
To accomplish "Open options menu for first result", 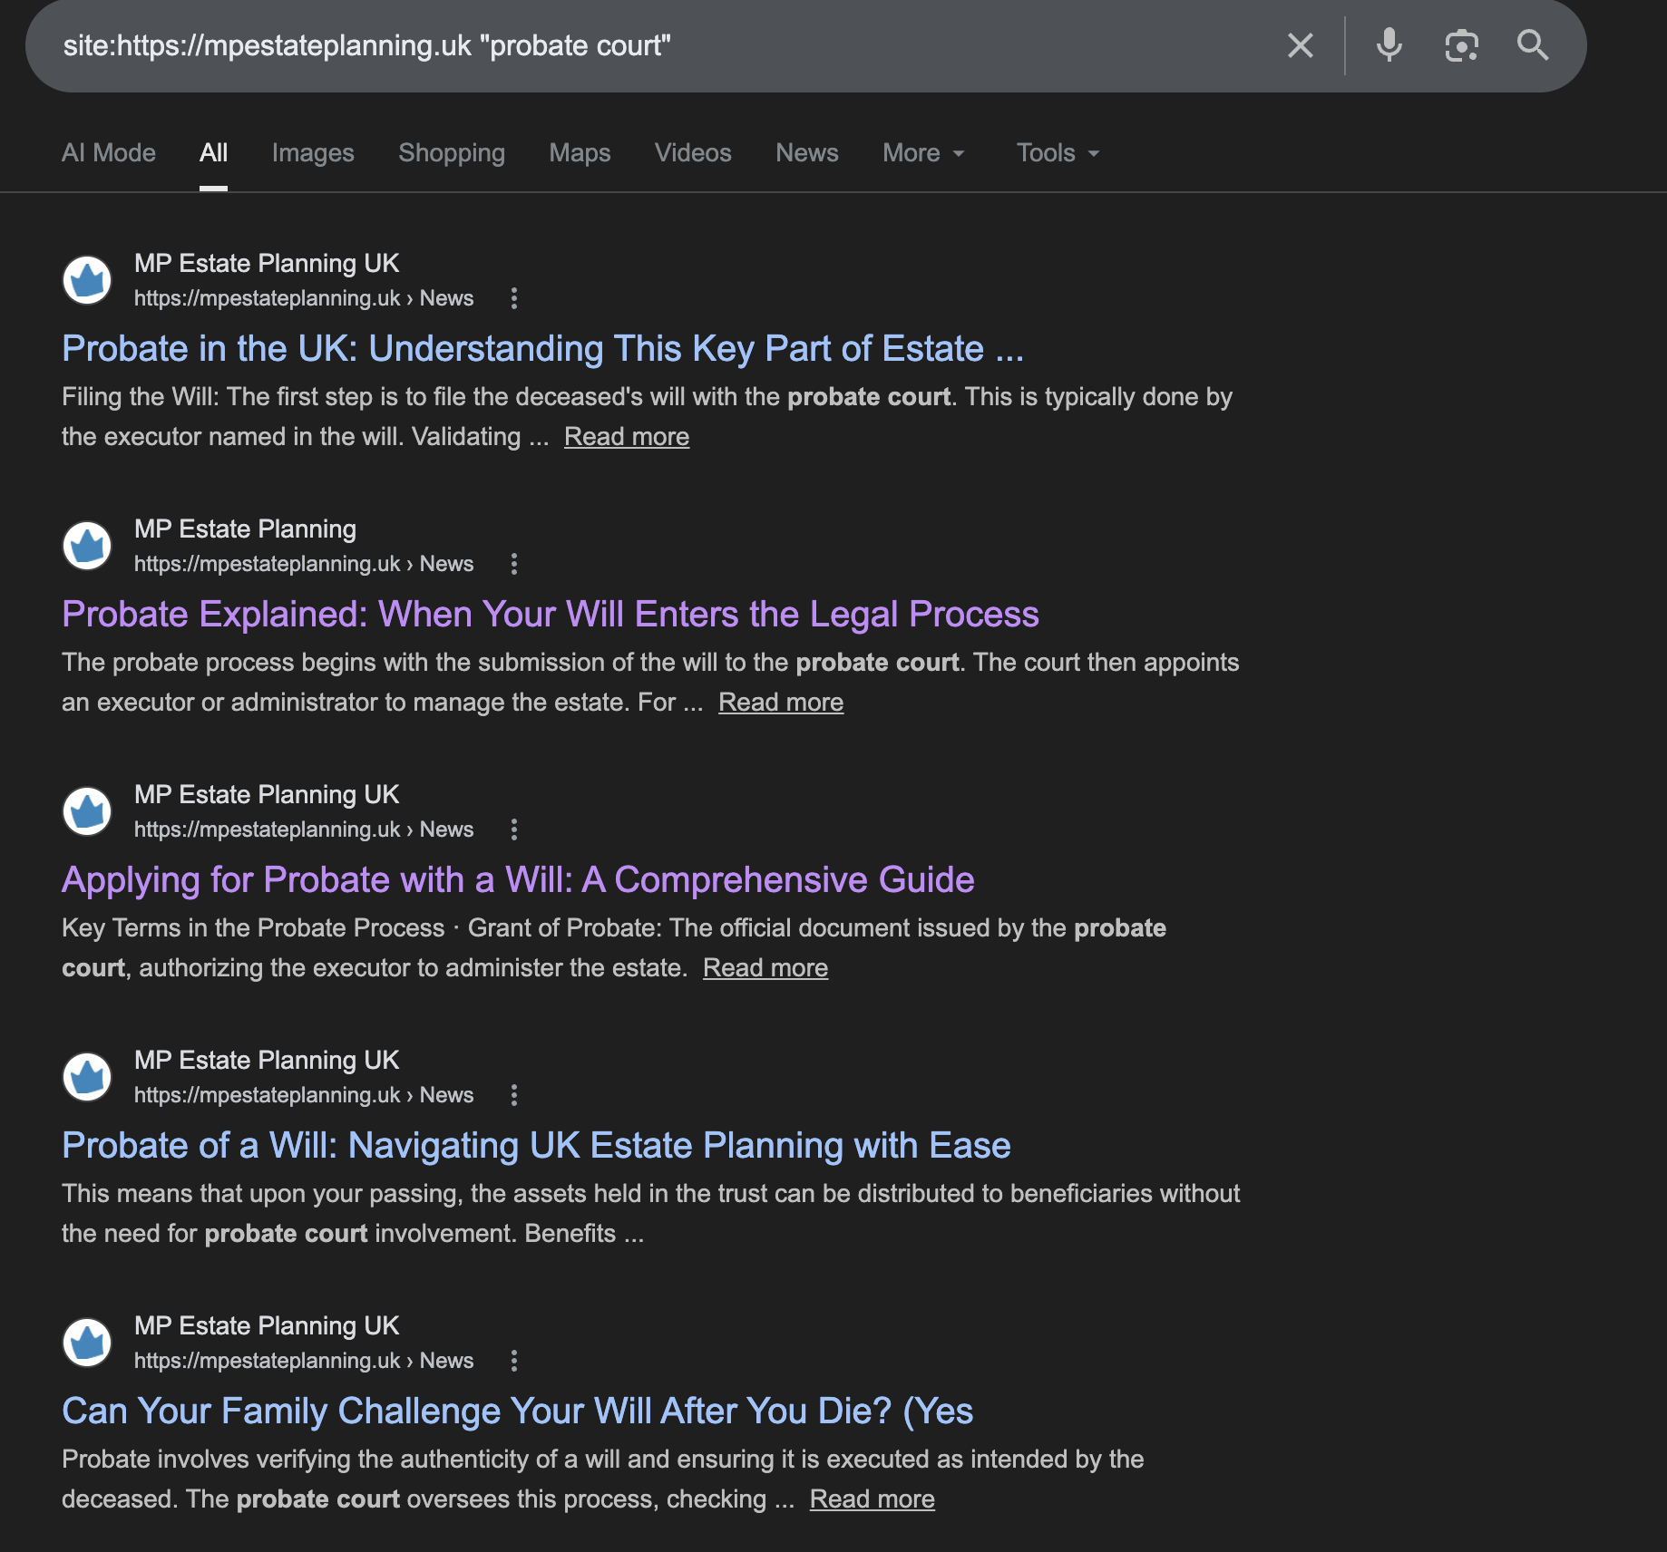I will coord(514,298).
